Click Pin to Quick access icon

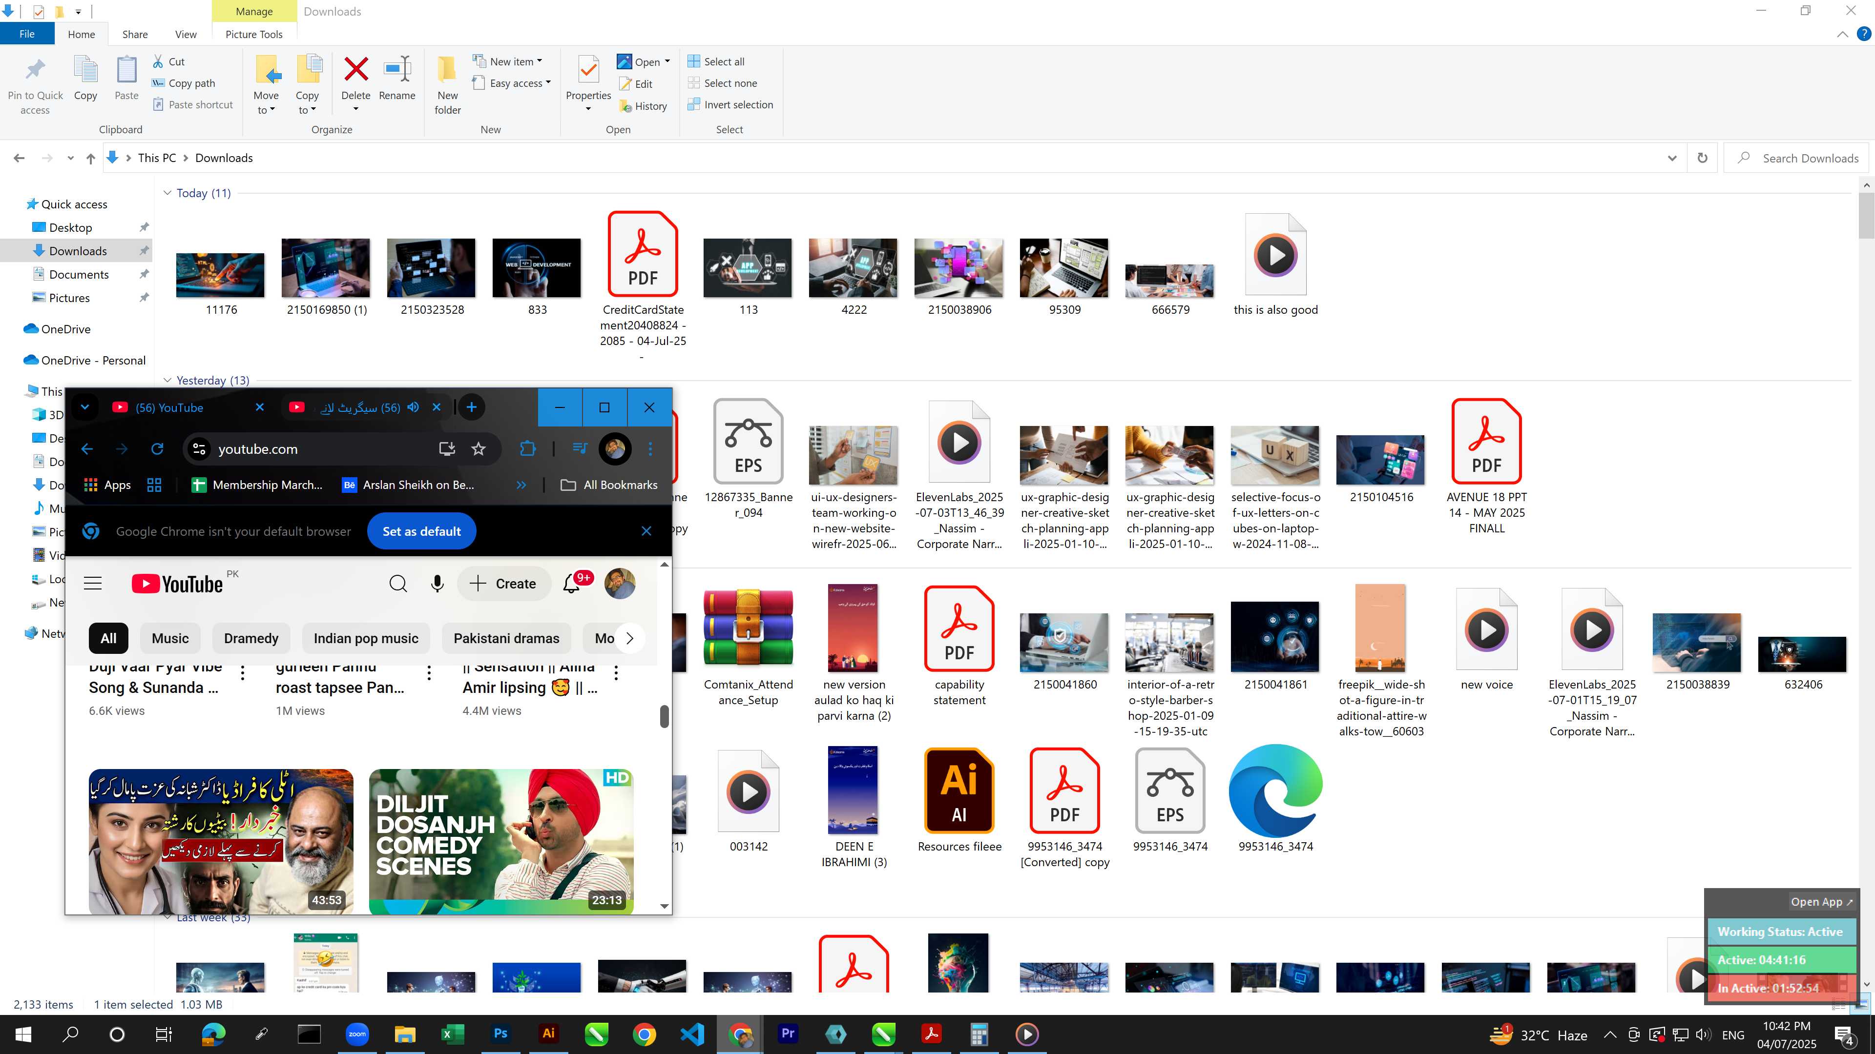(35, 70)
